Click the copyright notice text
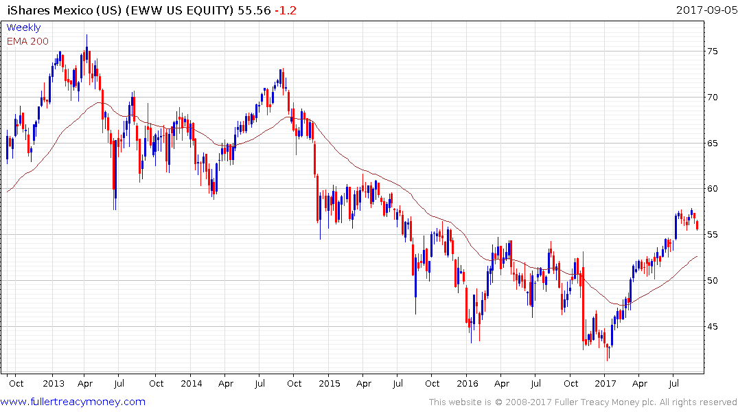Screen dimensions: 738x412 (x=583, y=402)
